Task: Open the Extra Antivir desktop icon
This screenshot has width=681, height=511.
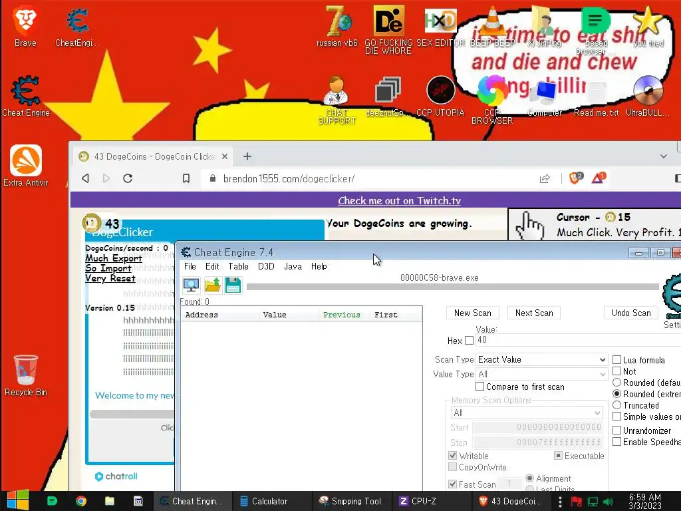Action: (26, 165)
